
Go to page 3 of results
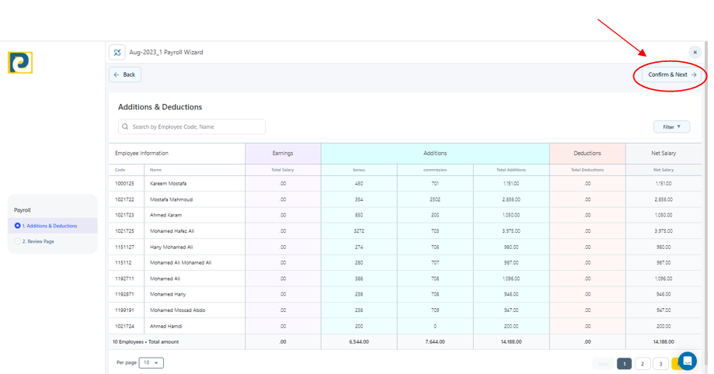tap(660, 364)
